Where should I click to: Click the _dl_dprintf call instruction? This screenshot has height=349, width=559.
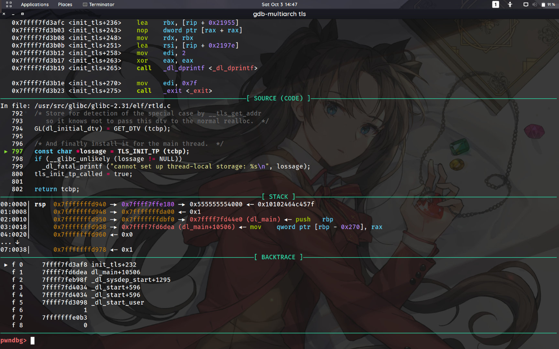(x=197, y=68)
